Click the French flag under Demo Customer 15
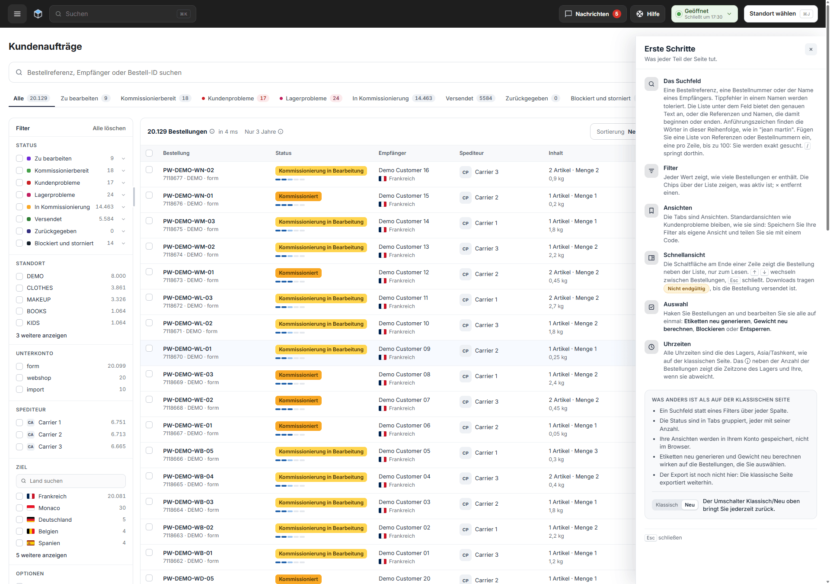The image size is (830, 584). coord(383,204)
